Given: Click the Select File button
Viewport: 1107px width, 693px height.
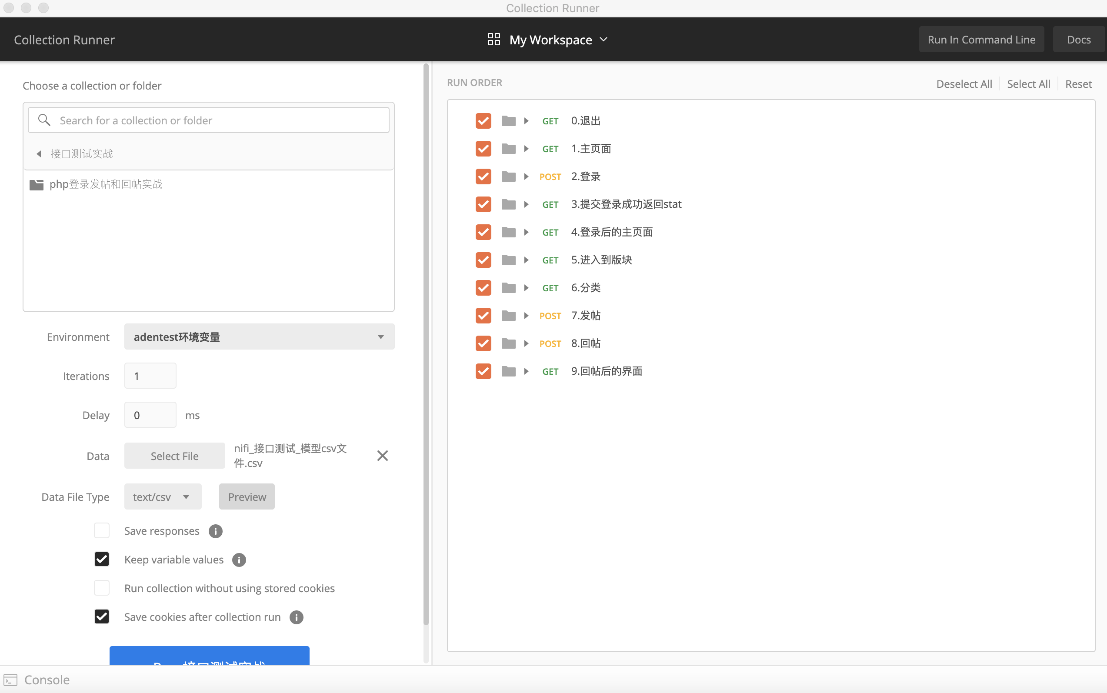Looking at the screenshot, I should 174,456.
